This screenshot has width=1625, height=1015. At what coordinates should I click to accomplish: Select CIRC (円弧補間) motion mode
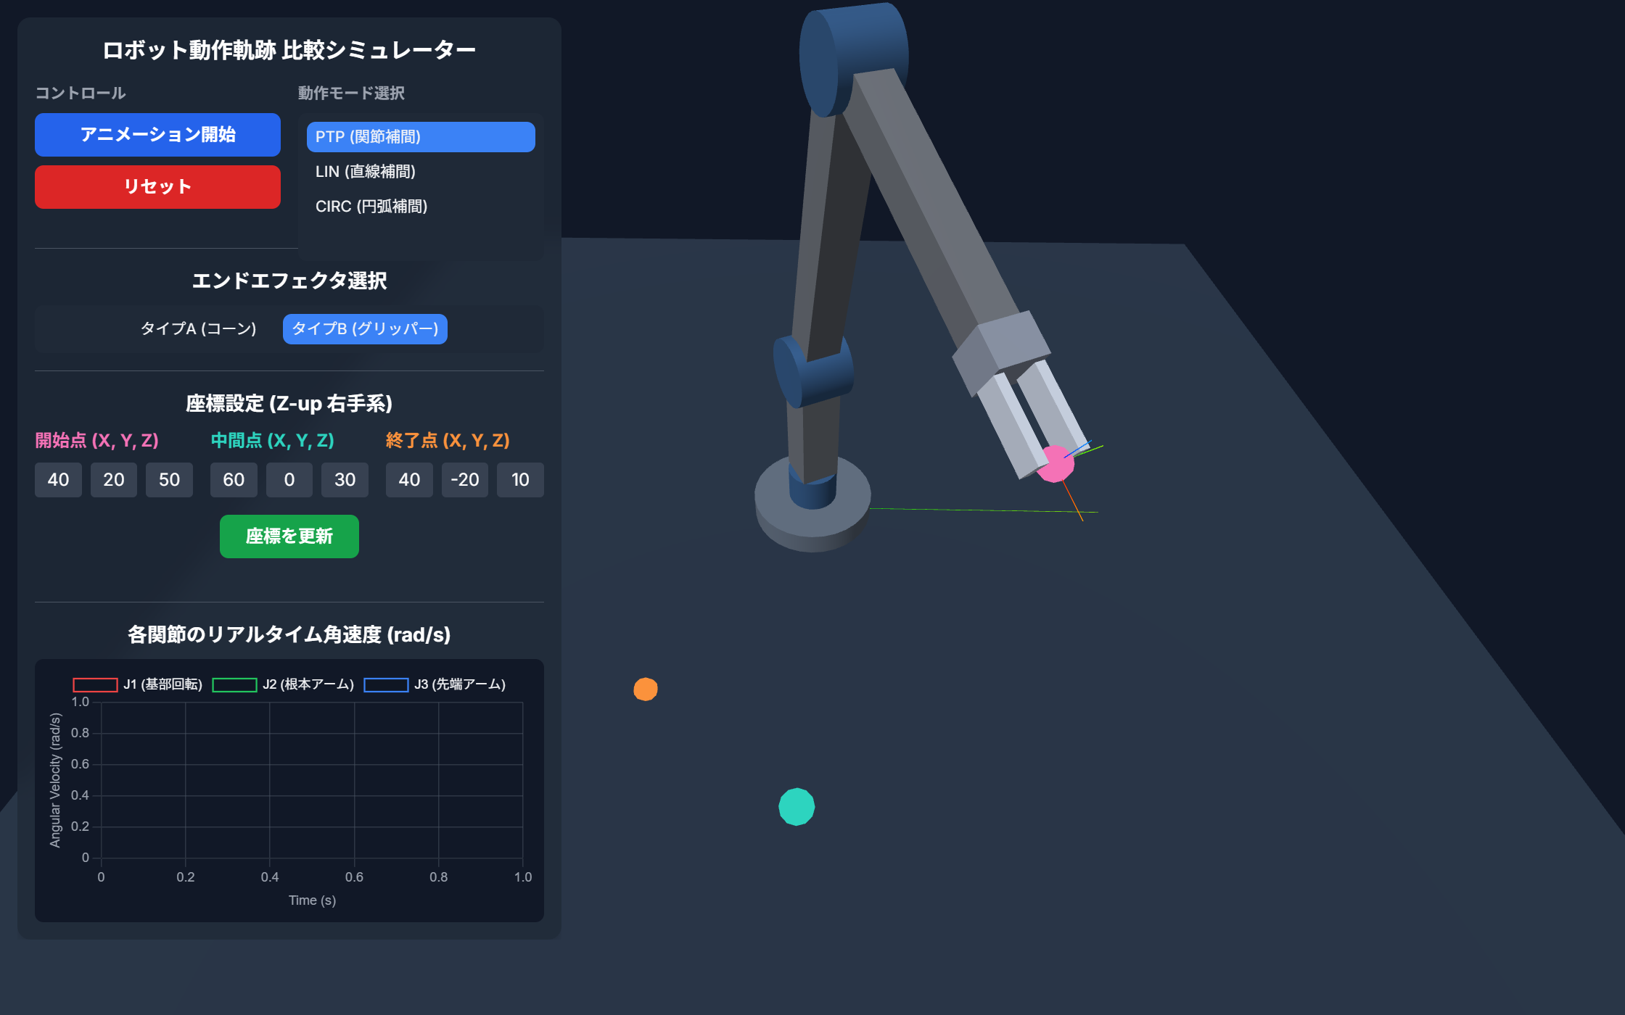click(421, 207)
